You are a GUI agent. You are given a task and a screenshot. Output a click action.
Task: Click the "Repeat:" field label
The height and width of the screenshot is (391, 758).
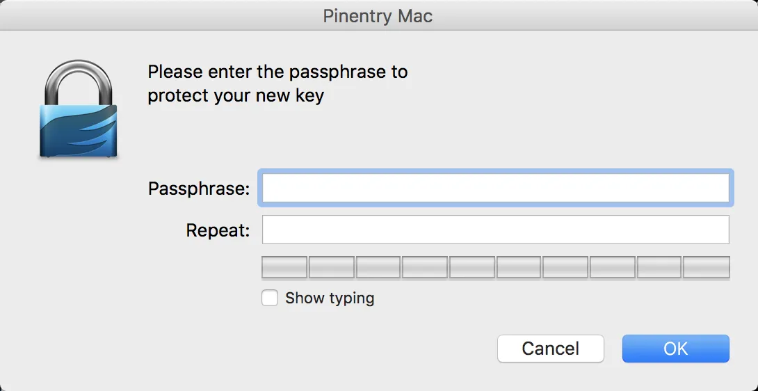tap(218, 231)
